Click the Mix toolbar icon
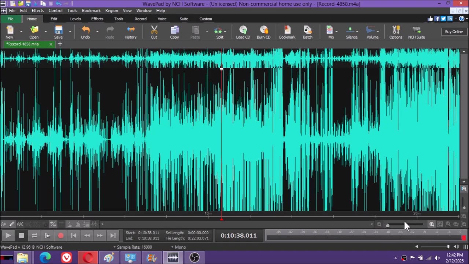 tap(330, 32)
